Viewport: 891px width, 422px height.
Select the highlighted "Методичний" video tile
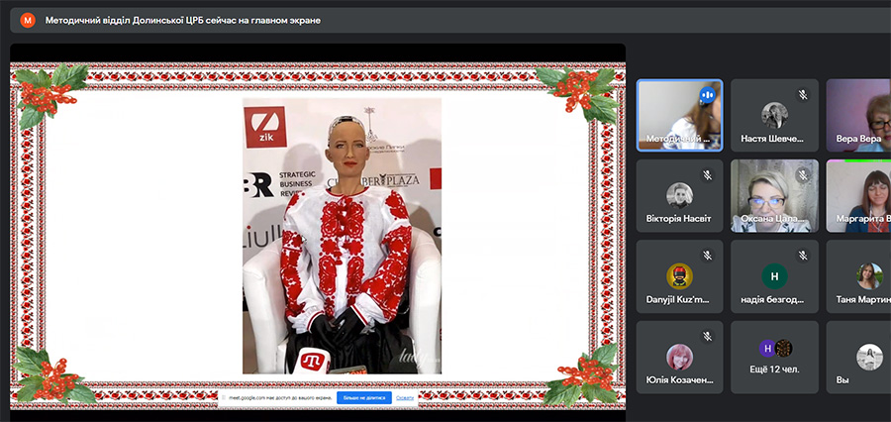(x=679, y=115)
